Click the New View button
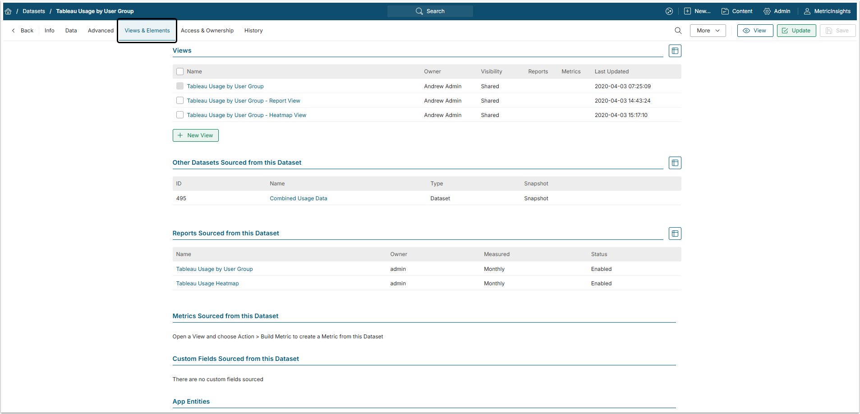The width and height of the screenshot is (860, 414). tap(195, 135)
